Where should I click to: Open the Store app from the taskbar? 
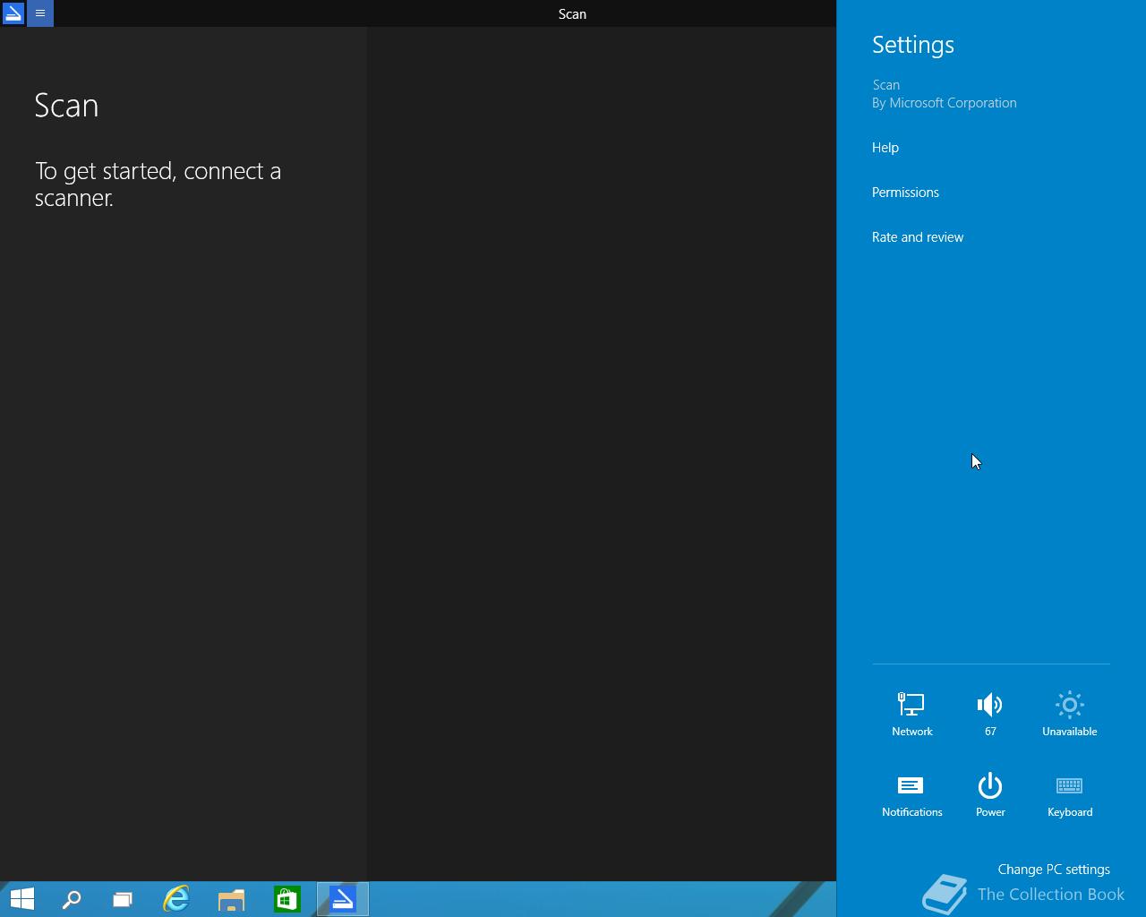pos(287,899)
